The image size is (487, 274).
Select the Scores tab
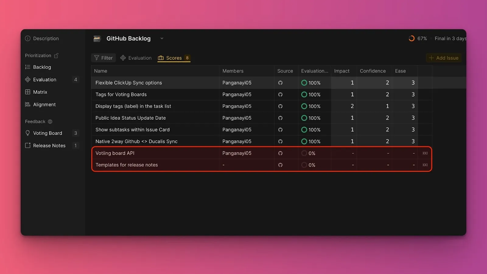(x=174, y=58)
